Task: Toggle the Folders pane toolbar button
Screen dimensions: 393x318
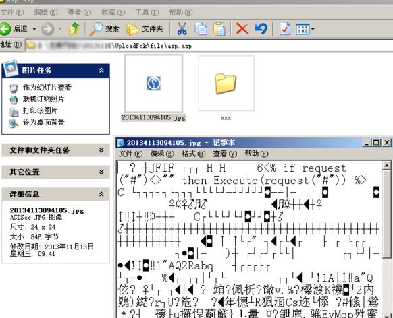Action: pyautogui.click(x=145, y=29)
